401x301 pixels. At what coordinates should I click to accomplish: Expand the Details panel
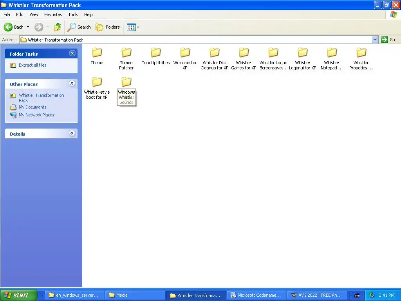click(x=72, y=133)
